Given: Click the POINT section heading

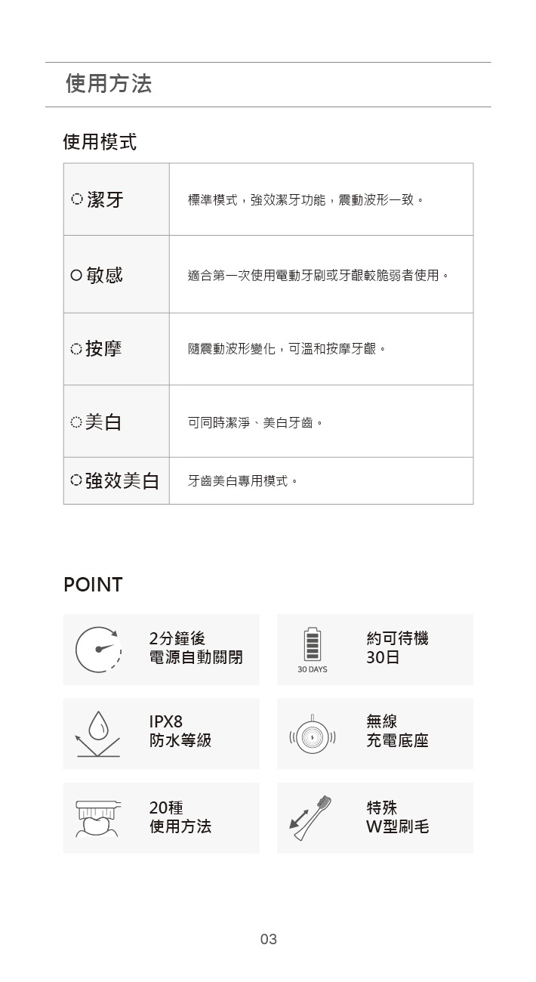Looking at the screenshot, I should point(93,585).
